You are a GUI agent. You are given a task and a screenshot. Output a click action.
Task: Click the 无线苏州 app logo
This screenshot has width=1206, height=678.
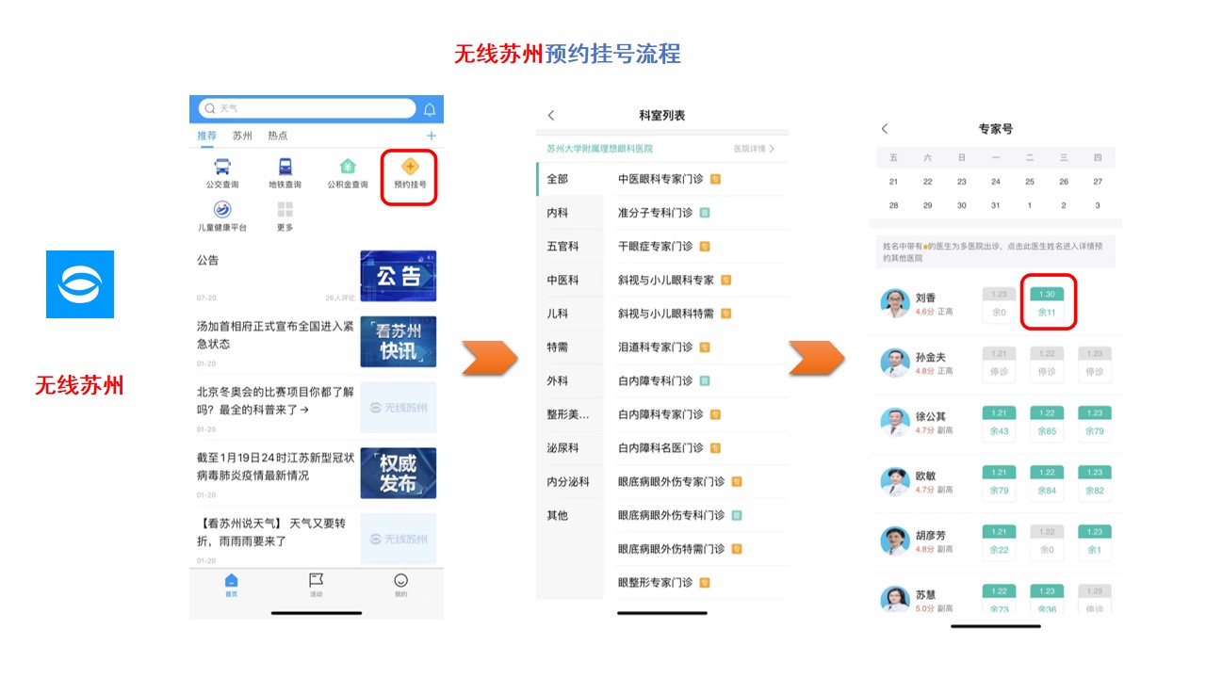[x=80, y=284]
